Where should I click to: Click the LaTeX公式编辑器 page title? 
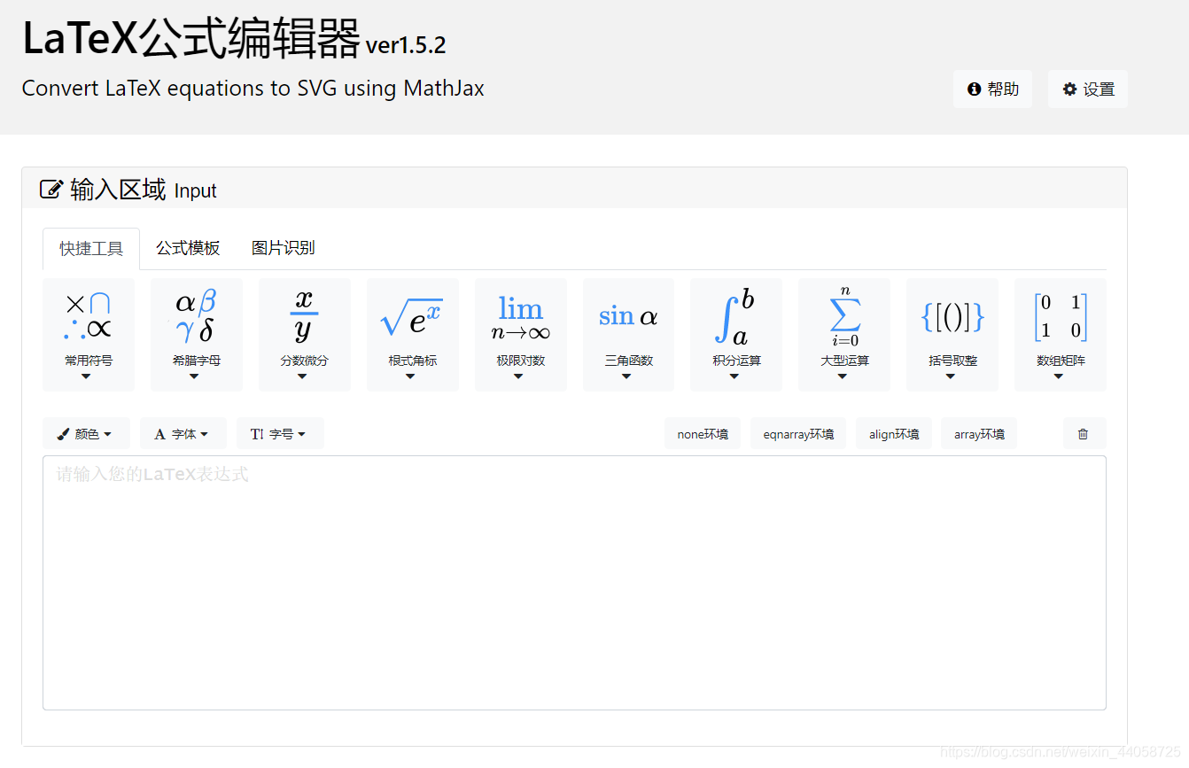tap(191, 39)
